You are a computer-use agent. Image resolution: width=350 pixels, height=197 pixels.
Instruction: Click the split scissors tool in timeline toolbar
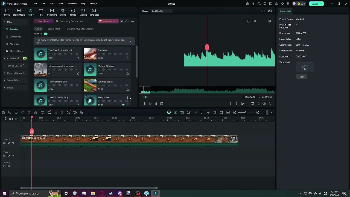pyautogui.click(x=36, y=112)
